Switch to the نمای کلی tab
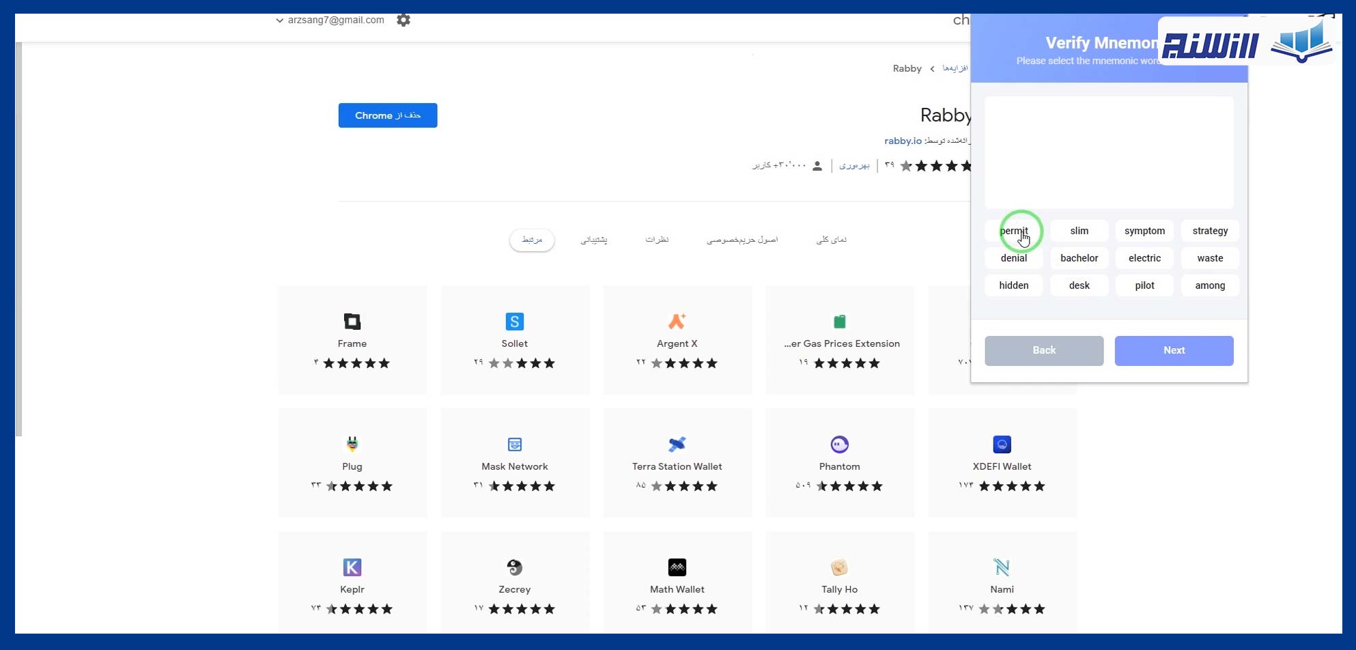This screenshot has width=1356, height=650. tap(832, 240)
